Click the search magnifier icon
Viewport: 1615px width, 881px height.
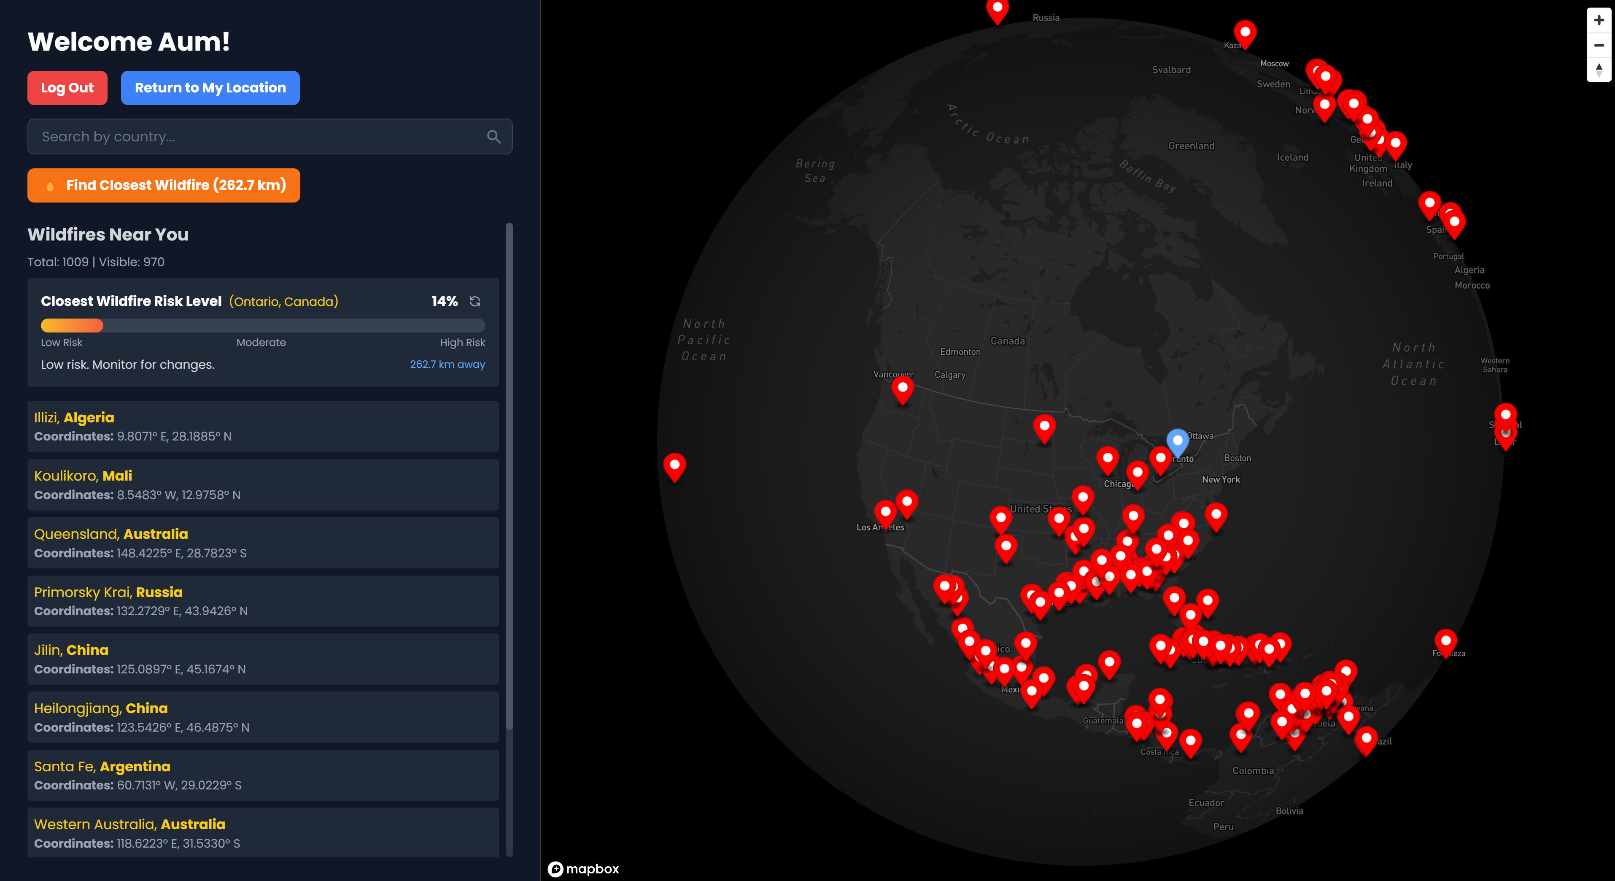tap(493, 137)
